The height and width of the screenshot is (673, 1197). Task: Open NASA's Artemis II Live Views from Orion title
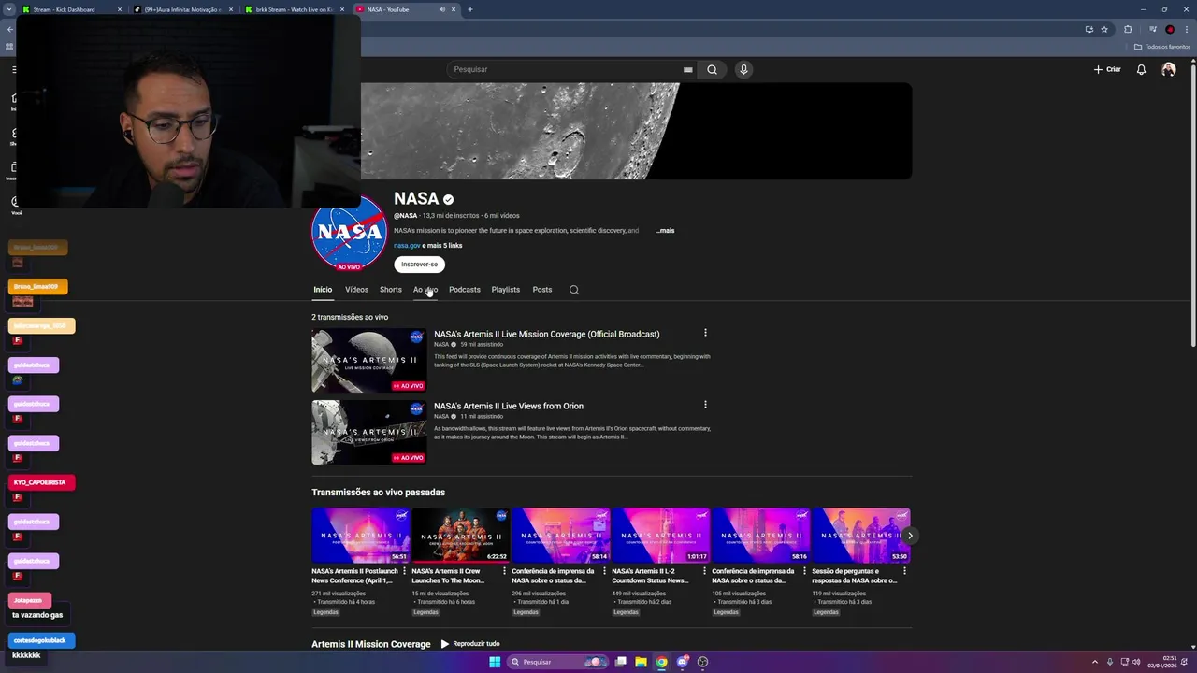pos(509,406)
